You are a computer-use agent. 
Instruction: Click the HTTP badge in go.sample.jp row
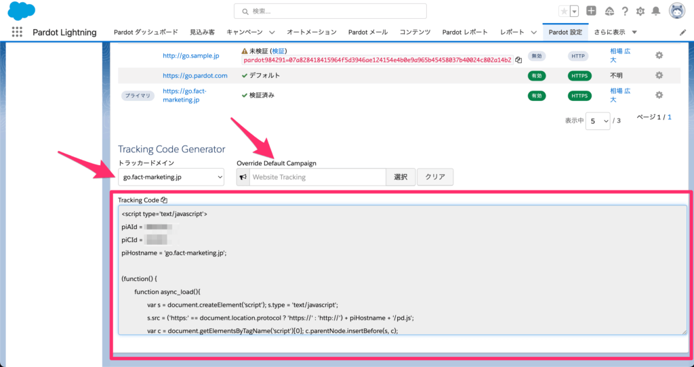pos(577,56)
